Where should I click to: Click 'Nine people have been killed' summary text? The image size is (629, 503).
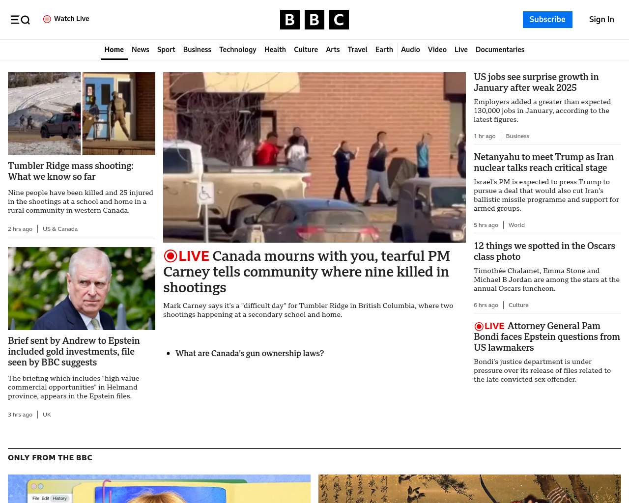point(81,201)
